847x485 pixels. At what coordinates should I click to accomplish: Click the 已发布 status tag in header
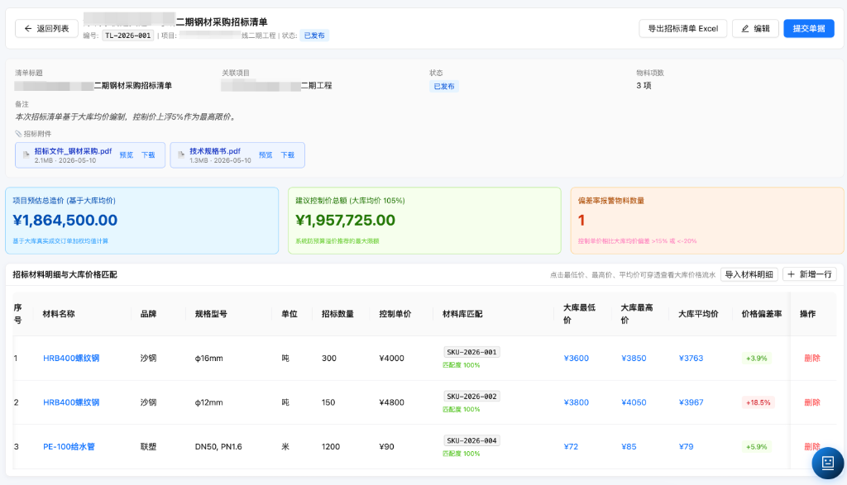[x=314, y=36]
